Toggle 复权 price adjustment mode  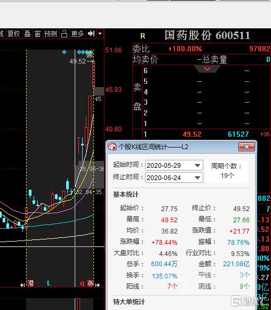click(14, 34)
